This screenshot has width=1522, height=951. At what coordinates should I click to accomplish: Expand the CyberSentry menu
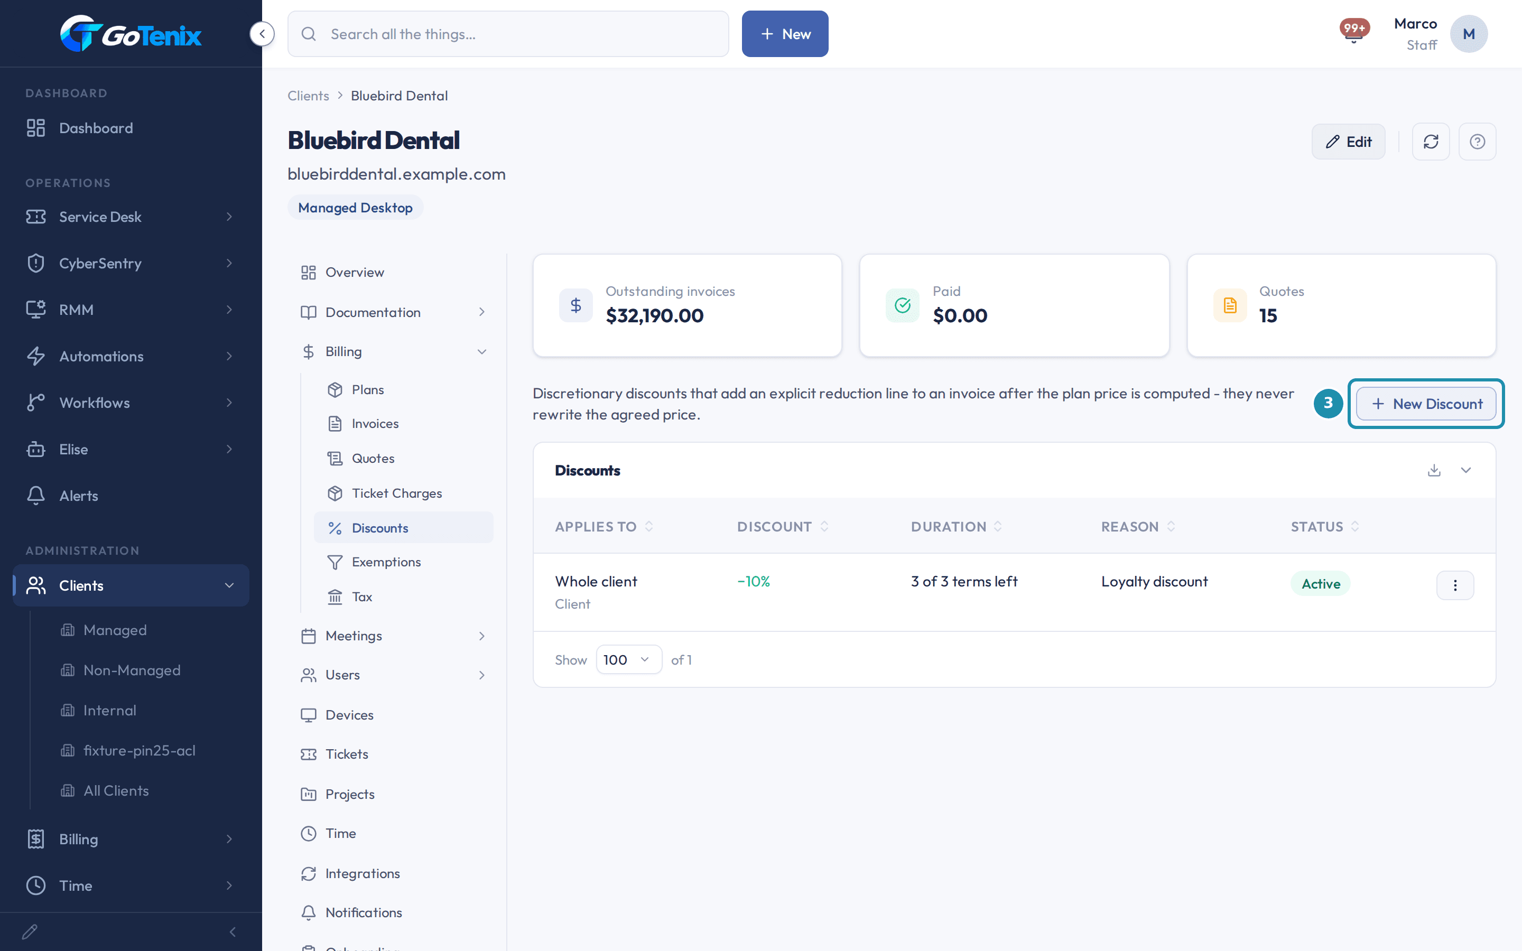click(x=131, y=263)
